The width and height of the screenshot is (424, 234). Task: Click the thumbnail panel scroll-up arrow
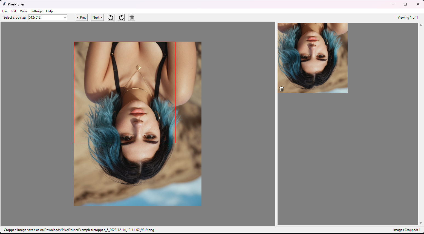421,25
